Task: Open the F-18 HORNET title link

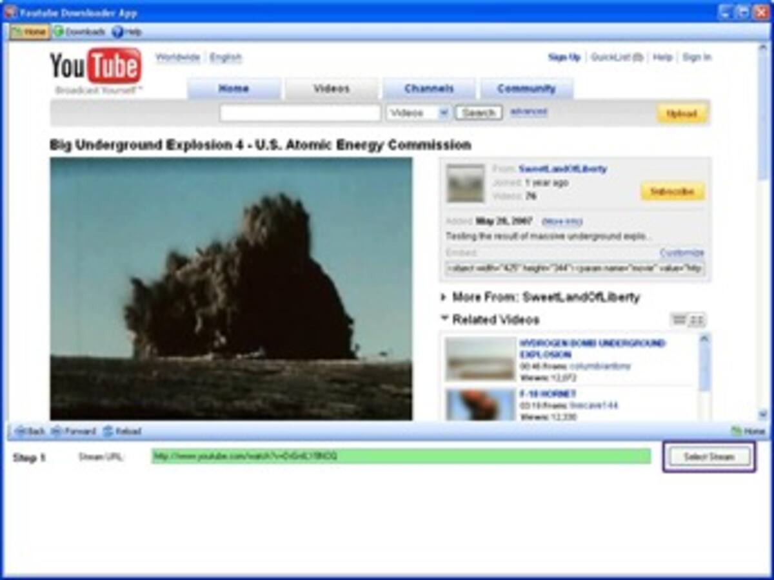Action: tap(548, 394)
